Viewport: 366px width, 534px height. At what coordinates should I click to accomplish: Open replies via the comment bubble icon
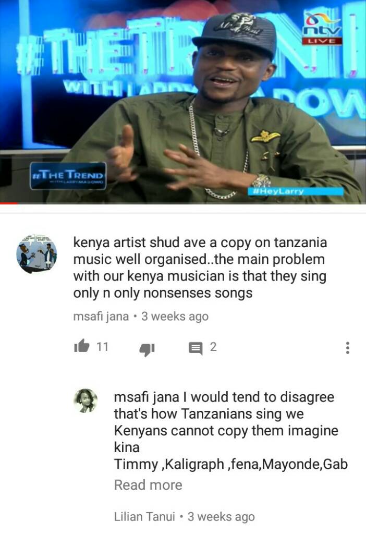pyautogui.click(x=196, y=348)
